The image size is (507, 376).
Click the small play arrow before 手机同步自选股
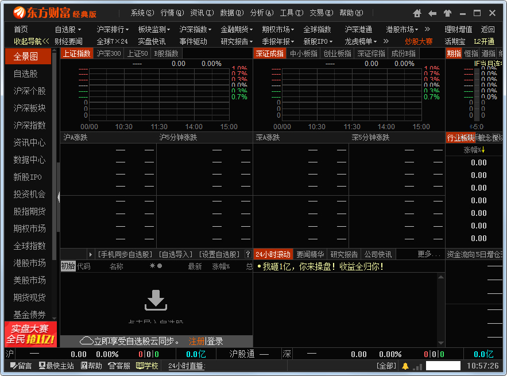pyautogui.click(x=91, y=254)
